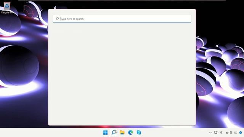The width and height of the screenshot is (244, 137).
Task: Click the USB device tray icon
Action: click(231, 133)
